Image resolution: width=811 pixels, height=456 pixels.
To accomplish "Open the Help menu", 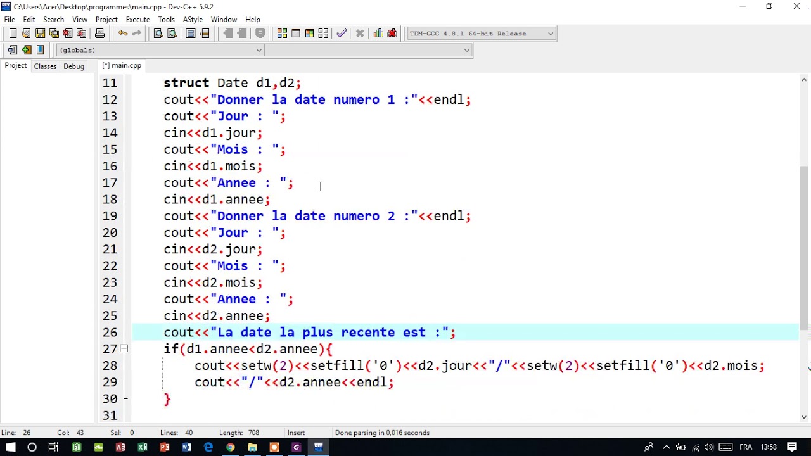I will [x=252, y=20].
